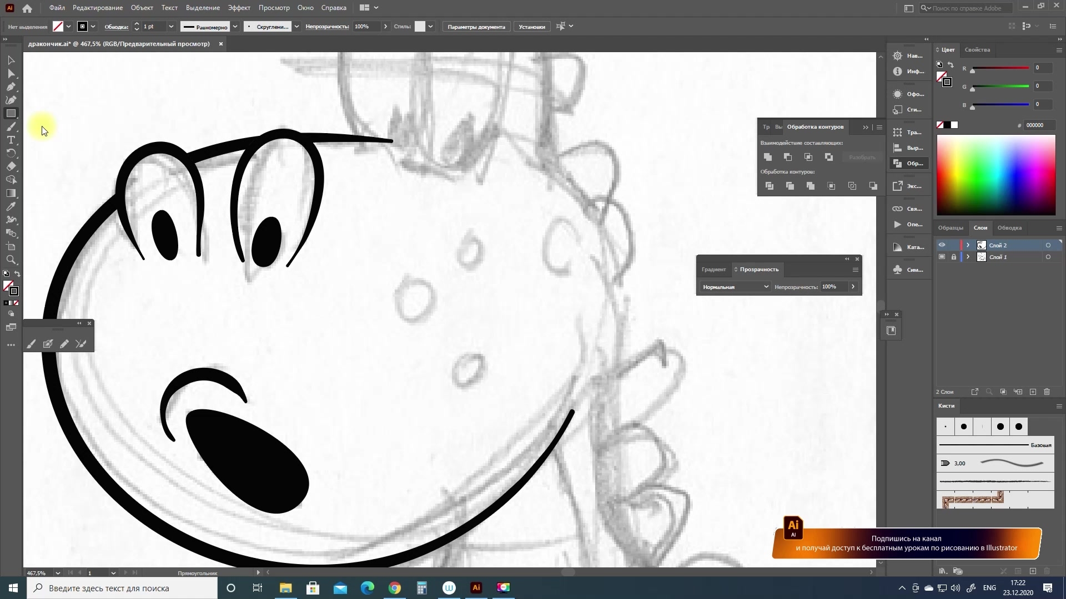Delete selected layer trash icon
The width and height of the screenshot is (1066, 599).
[x=1047, y=392]
